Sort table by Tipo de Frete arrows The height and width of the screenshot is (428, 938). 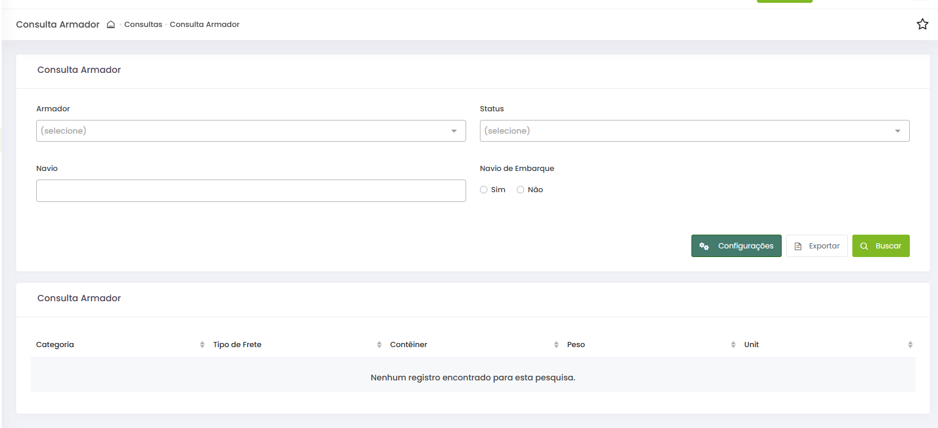[x=379, y=344]
